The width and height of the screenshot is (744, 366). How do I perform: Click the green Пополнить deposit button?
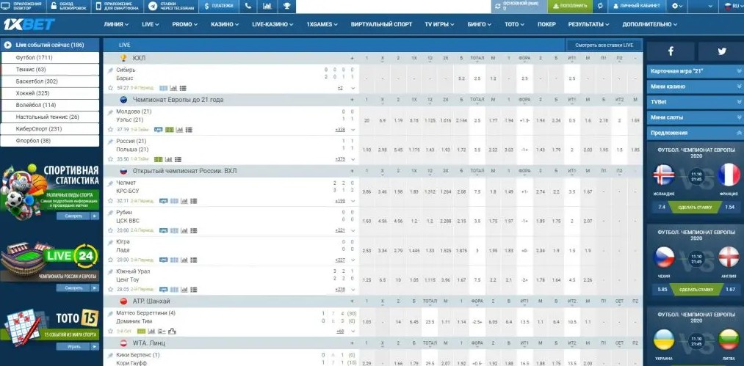coord(570,6)
